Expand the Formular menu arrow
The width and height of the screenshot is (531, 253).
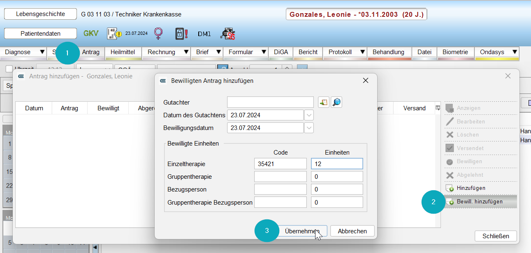click(x=263, y=52)
